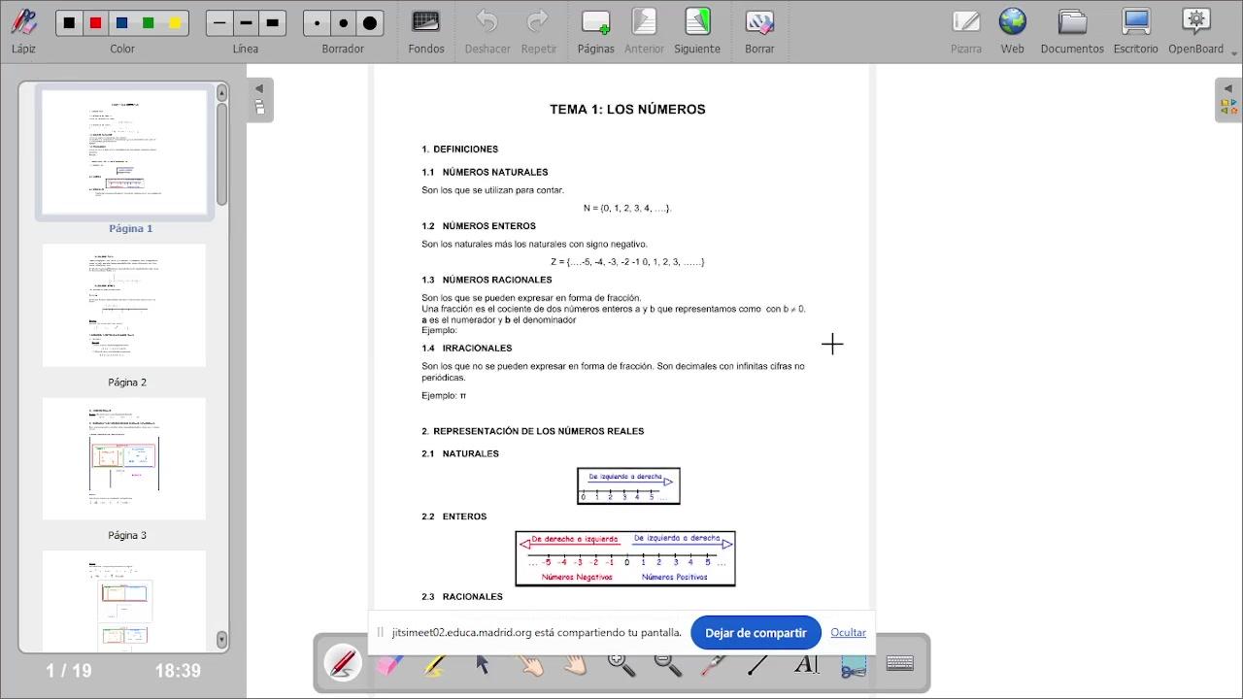This screenshot has height=699, width=1243.
Task: Choose the yellow pen color
Action: click(175, 22)
